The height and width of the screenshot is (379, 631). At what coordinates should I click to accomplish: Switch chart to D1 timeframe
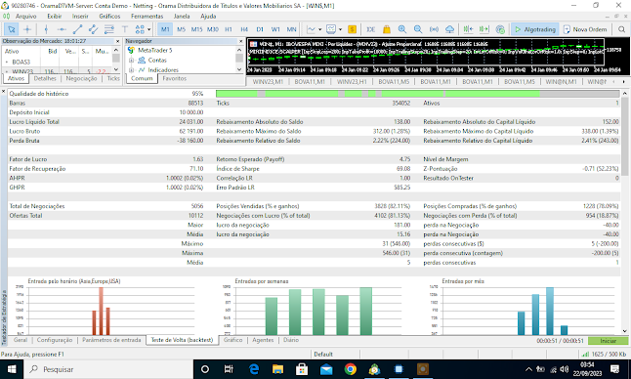pyautogui.click(x=260, y=29)
